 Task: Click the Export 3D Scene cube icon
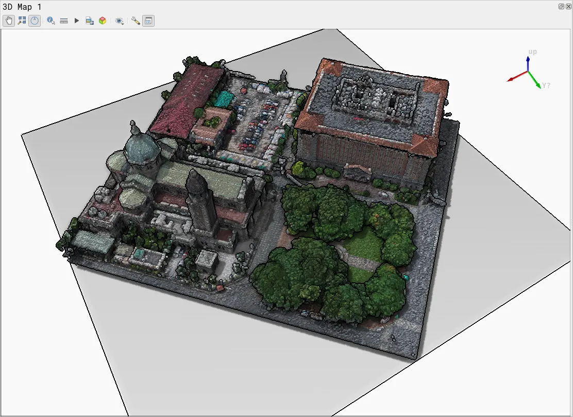[x=101, y=21]
